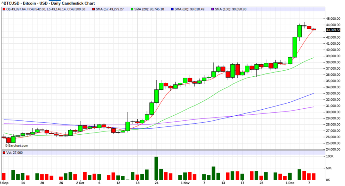Image resolution: width=345 pixels, height=186 pixels.
Task: Click the SMA (20): 38,745.18 legend label
Action: click(149, 9)
